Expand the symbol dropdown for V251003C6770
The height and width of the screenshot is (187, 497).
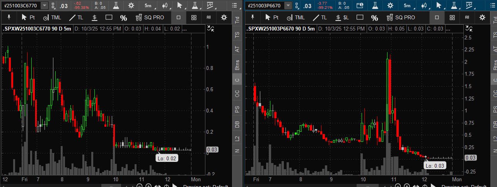click(45, 5)
